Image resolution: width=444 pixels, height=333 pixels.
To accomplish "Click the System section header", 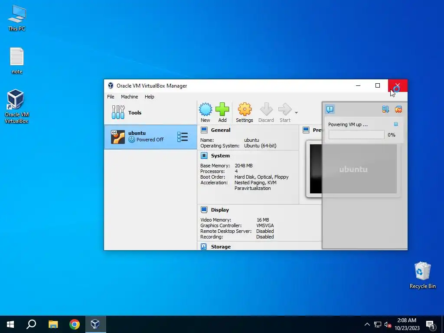I will coord(220,156).
